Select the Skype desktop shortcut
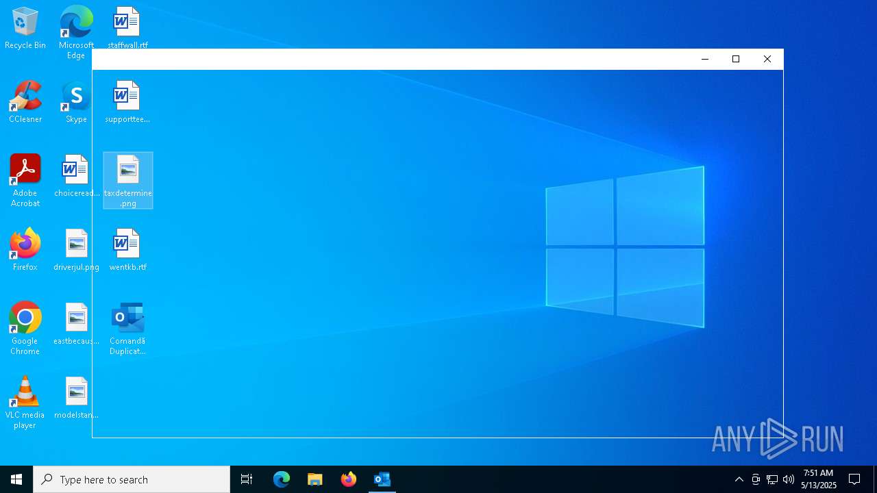Screen dimensions: 877x493 pos(76,103)
